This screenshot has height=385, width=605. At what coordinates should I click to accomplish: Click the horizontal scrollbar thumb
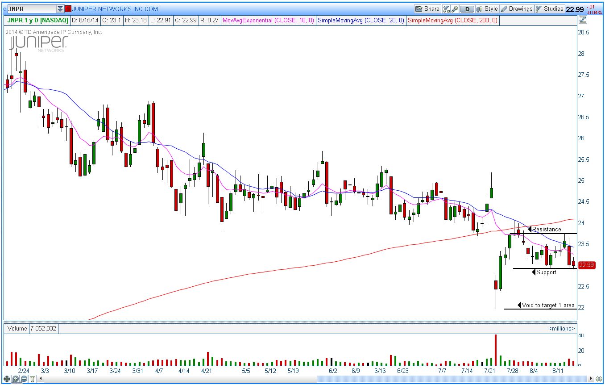click(x=452, y=379)
